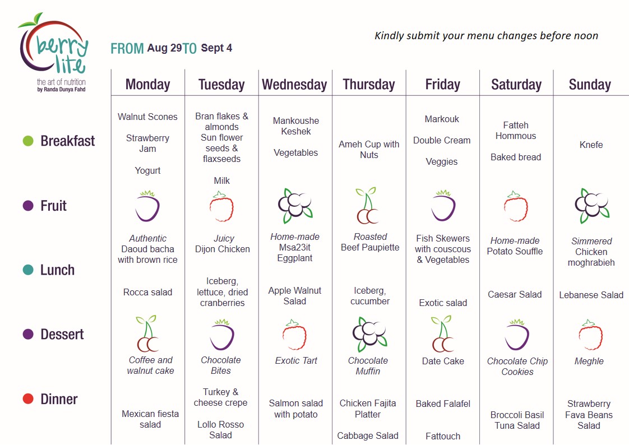The width and height of the screenshot is (629, 445).
Task: Click Juicy Dijon Chicken lunch item
Action: (x=222, y=244)
